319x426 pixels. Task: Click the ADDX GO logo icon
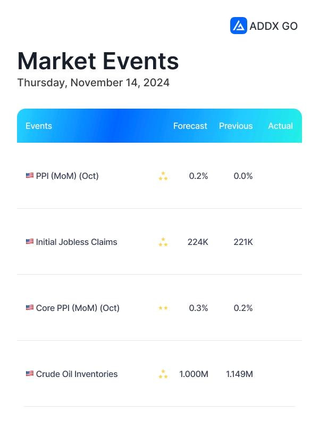point(238,26)
